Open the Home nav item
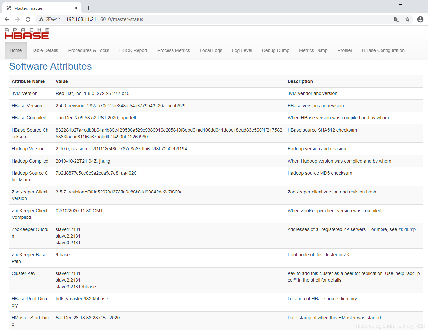This screenshot has width=428, height=332. [x=15, y=50]
